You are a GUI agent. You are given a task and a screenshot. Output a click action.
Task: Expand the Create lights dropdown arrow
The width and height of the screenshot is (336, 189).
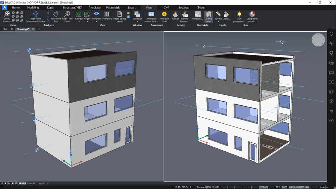coord(218,22)
